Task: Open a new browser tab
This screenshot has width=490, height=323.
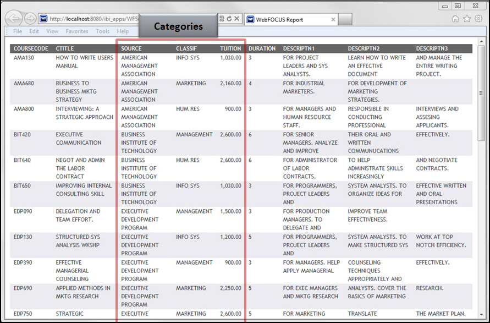Action: tap(346, 18)
